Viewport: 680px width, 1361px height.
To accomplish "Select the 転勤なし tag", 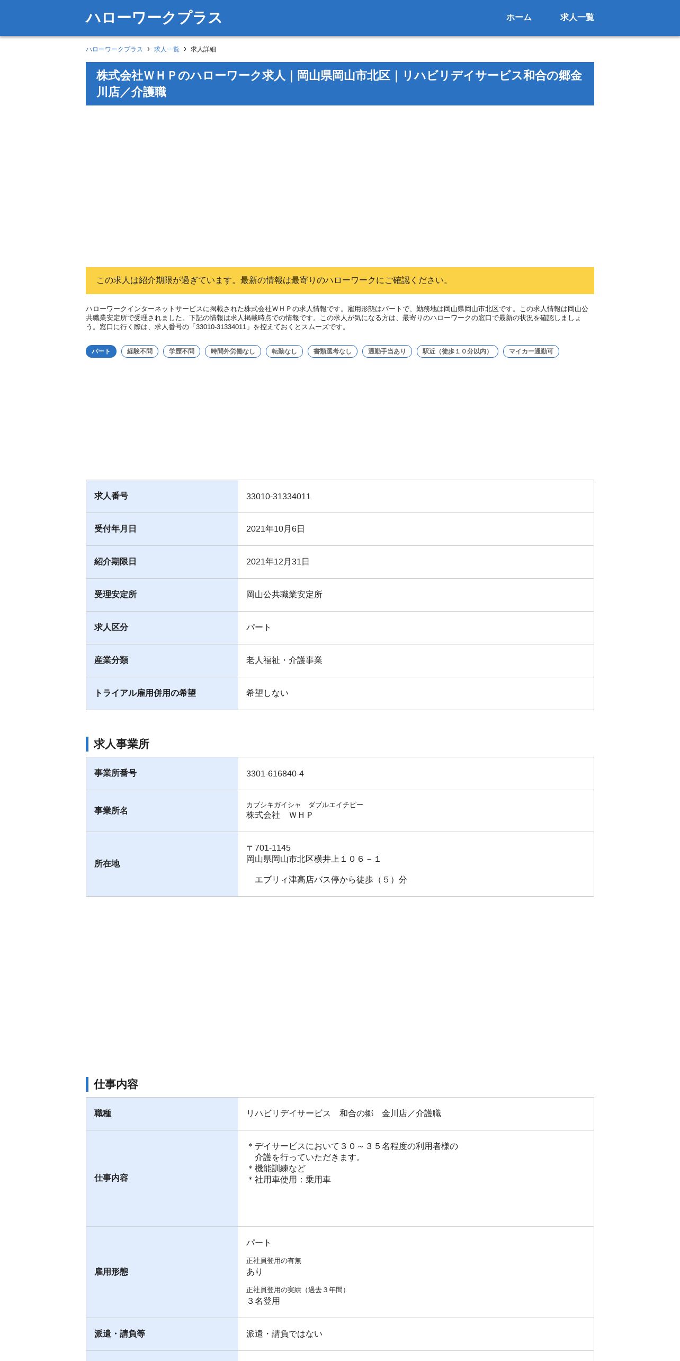I will pos(284,351).
